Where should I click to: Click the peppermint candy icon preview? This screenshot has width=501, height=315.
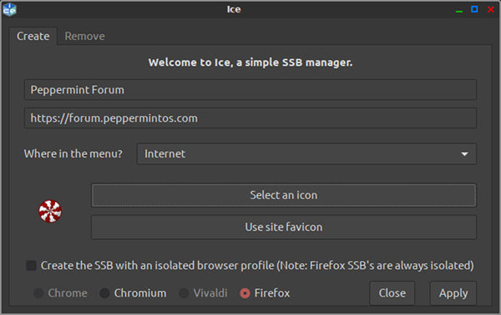point(50,211)
